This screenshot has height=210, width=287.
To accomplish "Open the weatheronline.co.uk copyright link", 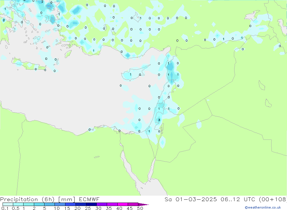I will pos(263,207).
